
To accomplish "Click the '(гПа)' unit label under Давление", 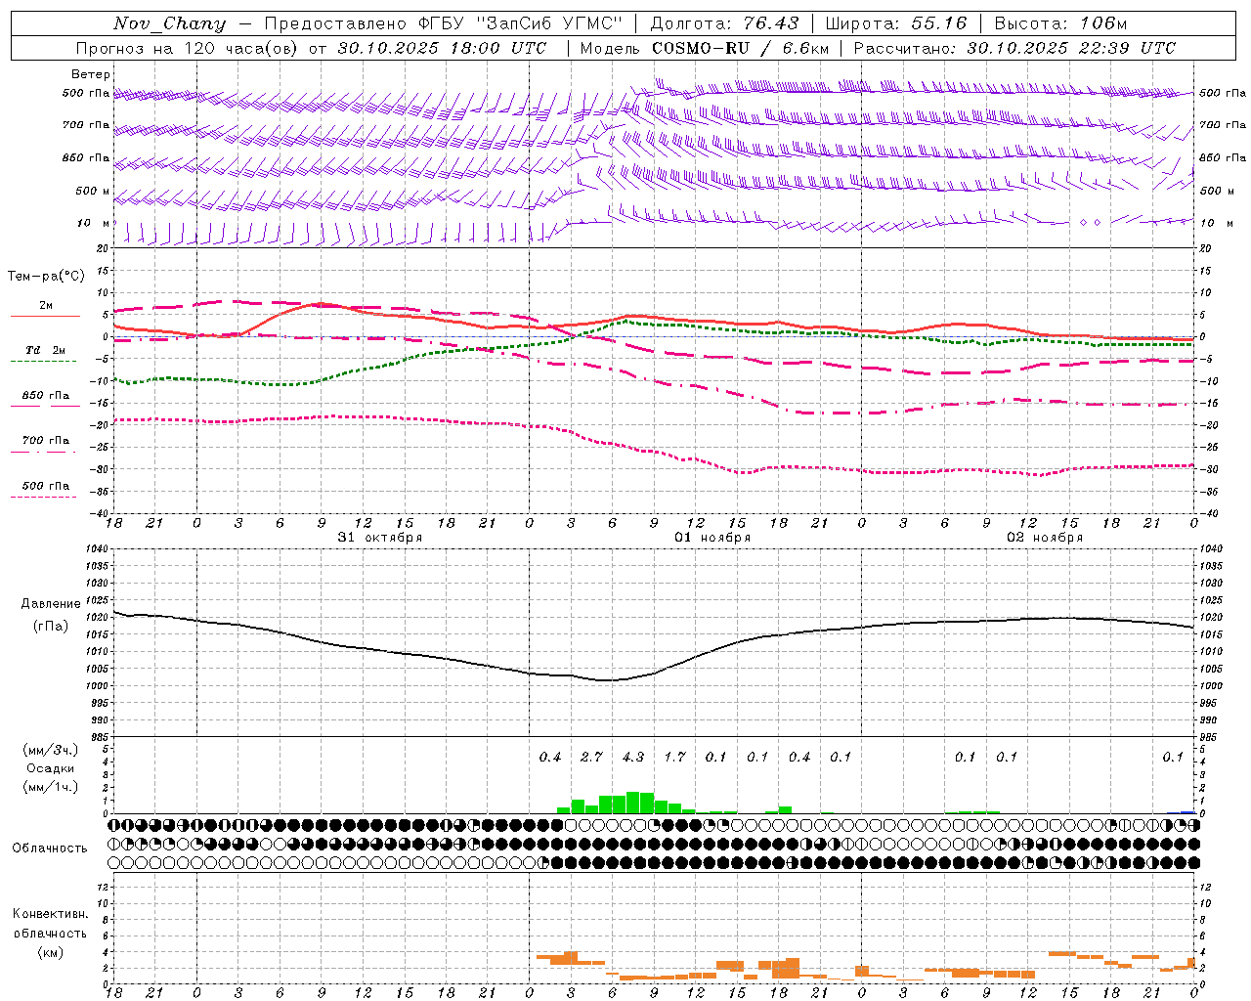I will click(51, 627).
